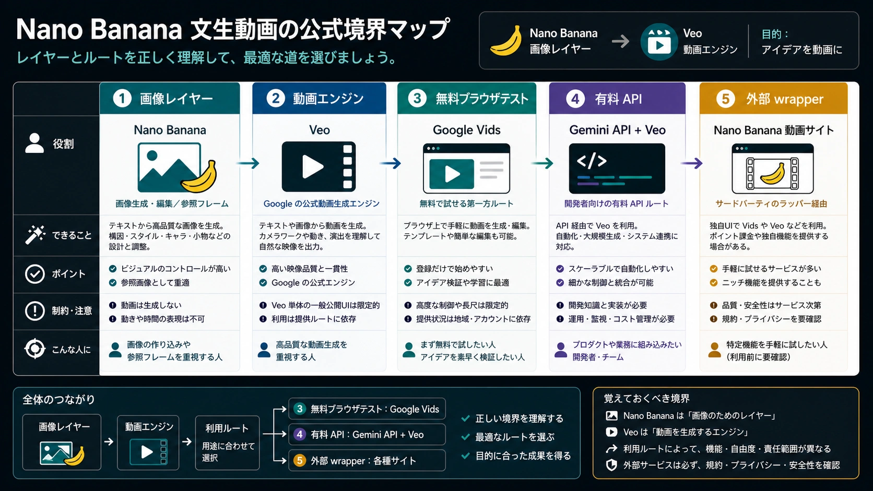Click the check beside 最適なルートを選ぶ
The image size is (873, 491).
tap(465, 437)
